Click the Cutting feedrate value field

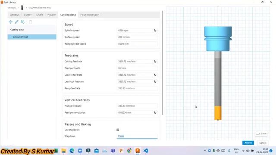point(135,62)
